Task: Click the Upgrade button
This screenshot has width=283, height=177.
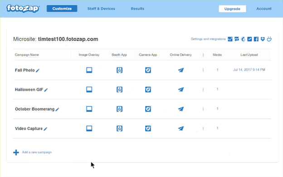Action: tap(232, 9)
